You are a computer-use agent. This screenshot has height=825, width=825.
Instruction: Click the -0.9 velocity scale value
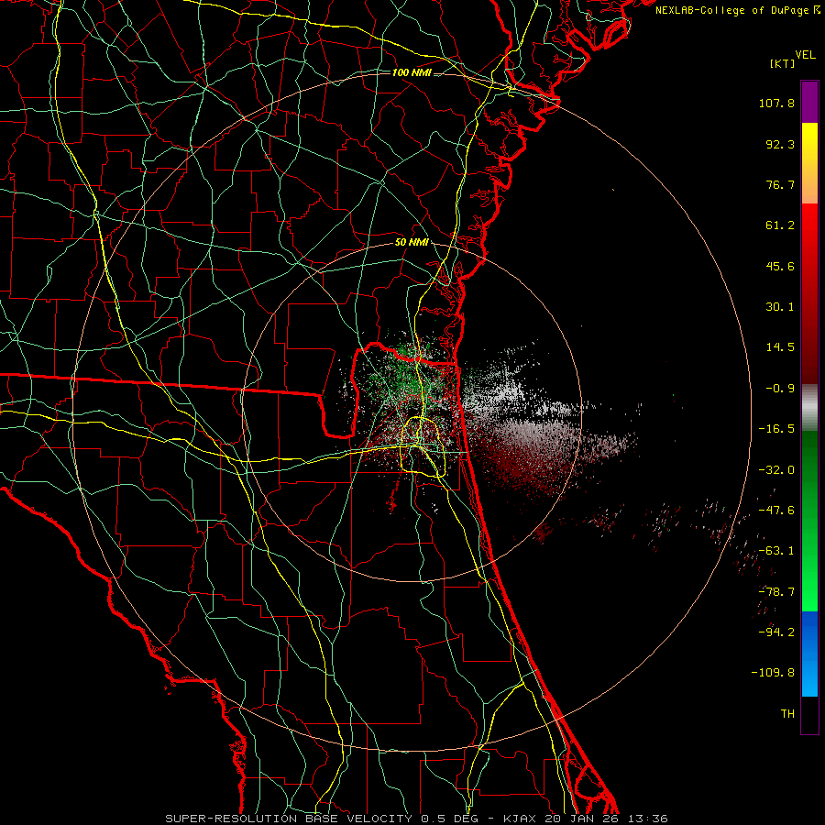pos(780,389)
